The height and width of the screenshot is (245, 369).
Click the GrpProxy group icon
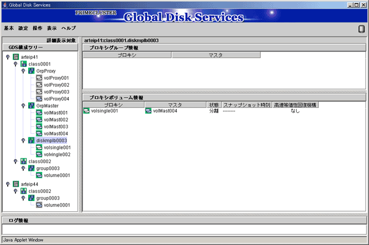click(x=31, y=71)
